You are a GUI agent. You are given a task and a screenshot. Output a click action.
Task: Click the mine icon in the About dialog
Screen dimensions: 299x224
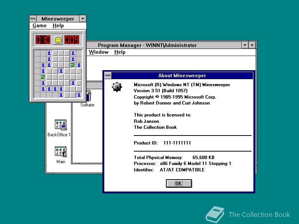tap(117, 87)
